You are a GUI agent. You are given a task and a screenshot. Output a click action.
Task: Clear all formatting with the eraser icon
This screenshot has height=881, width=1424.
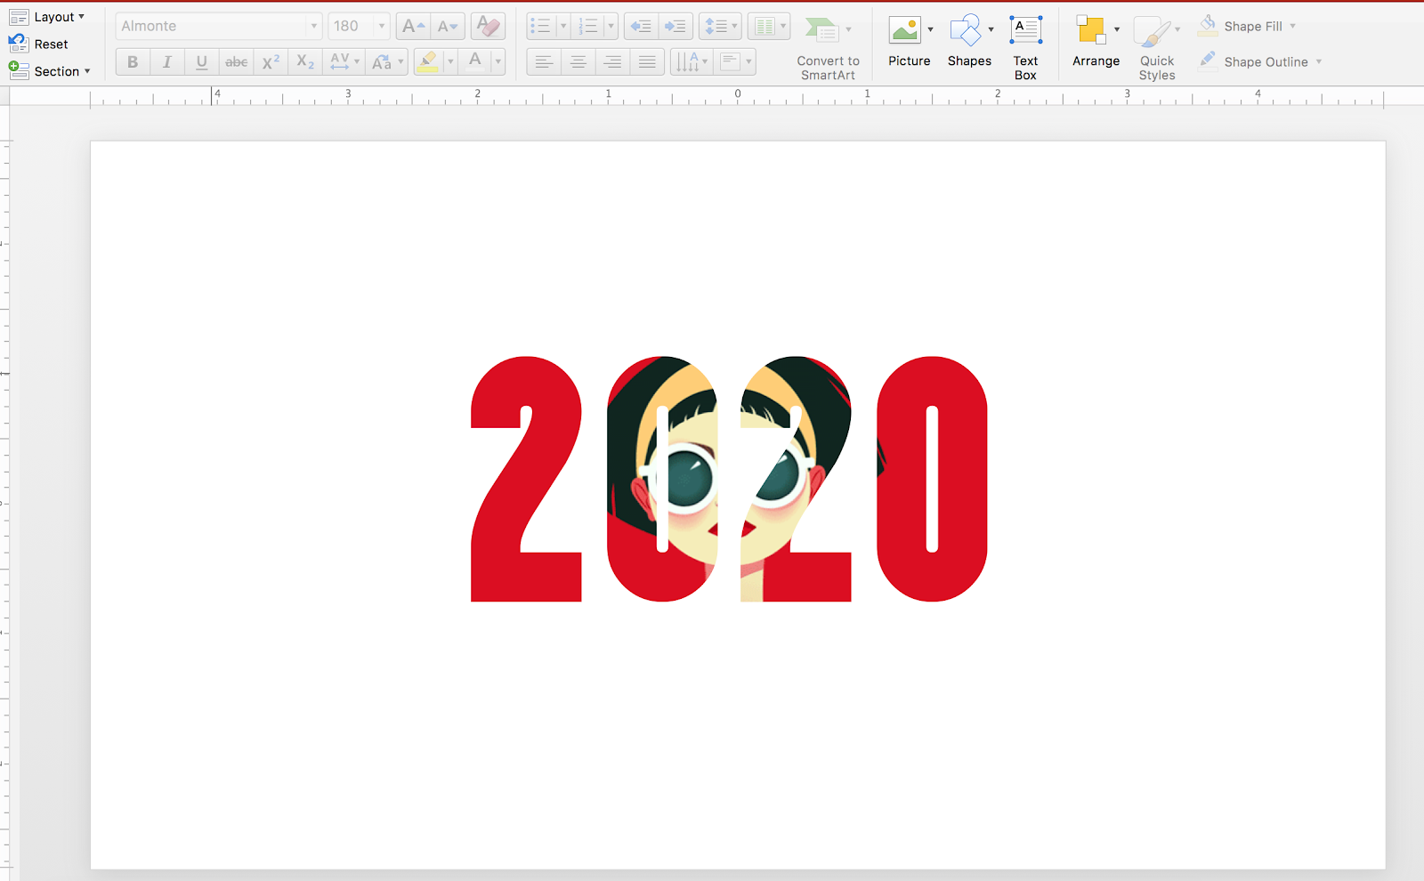point(486,26)
